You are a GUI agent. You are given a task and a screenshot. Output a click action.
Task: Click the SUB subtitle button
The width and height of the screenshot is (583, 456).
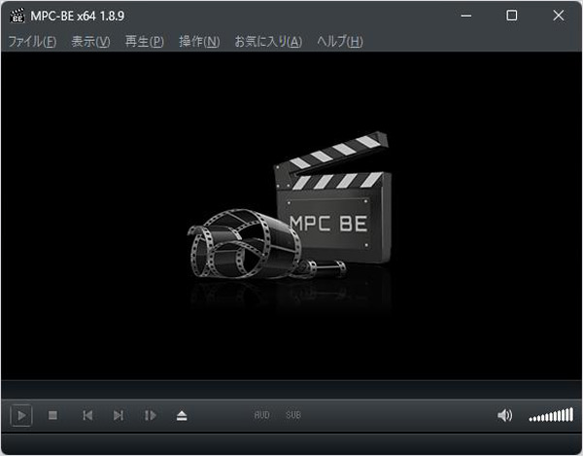tap(293, 415)
